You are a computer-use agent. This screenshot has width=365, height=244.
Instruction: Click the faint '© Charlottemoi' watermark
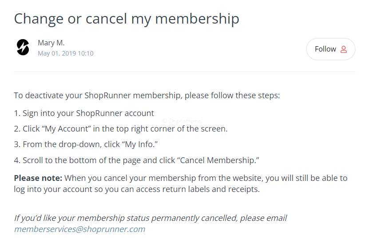click(x=182, y=121)
